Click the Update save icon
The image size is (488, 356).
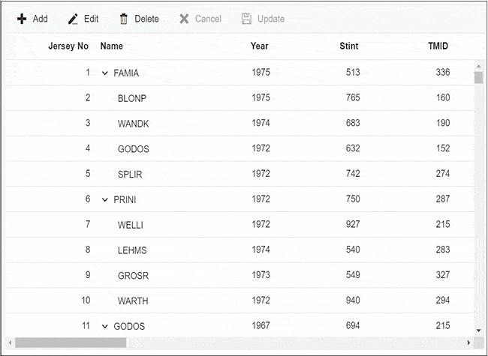coord(246,19)
